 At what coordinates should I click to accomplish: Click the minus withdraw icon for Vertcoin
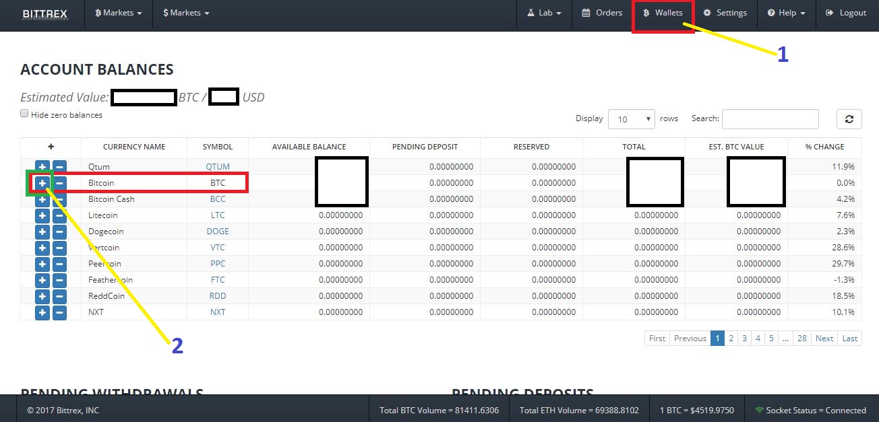[x=59, y=248]
